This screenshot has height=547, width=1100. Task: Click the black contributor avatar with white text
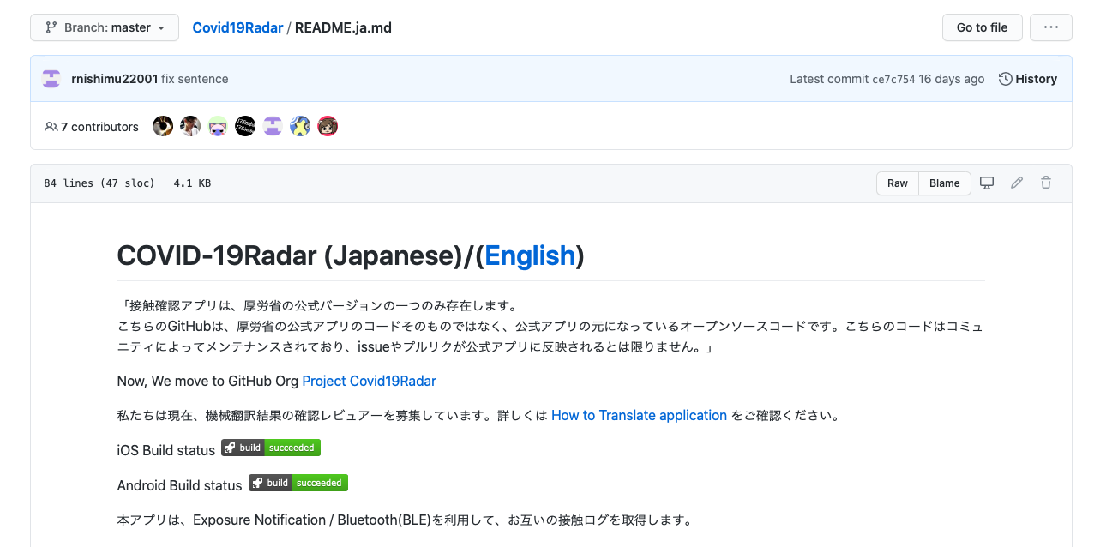click(x=245, y=127)
